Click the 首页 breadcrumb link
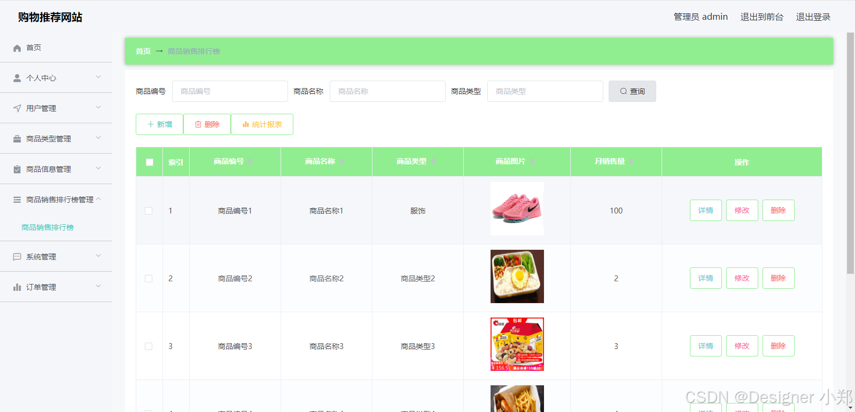The height and width of the screenshot is (412, 855). pos(143,51)
